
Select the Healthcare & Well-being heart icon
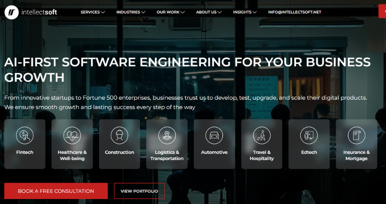tap(72, 135)
